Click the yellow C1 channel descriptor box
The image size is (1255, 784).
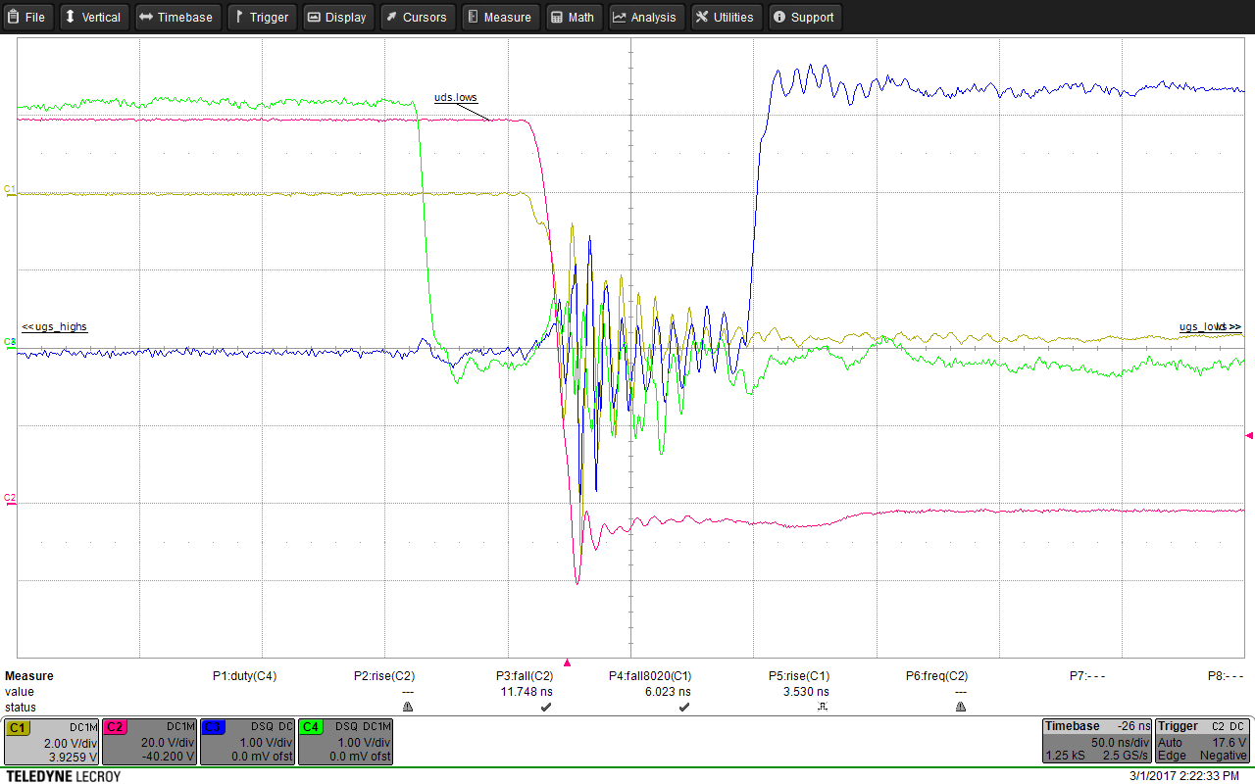click(52, 742)
